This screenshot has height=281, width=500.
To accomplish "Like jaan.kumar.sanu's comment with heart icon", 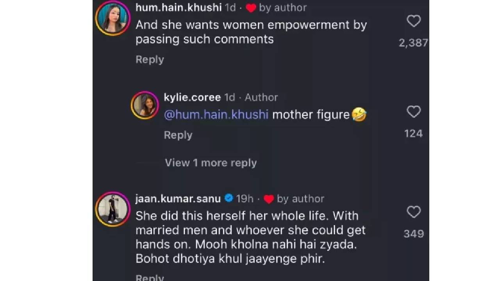I will tap(413, 212).
